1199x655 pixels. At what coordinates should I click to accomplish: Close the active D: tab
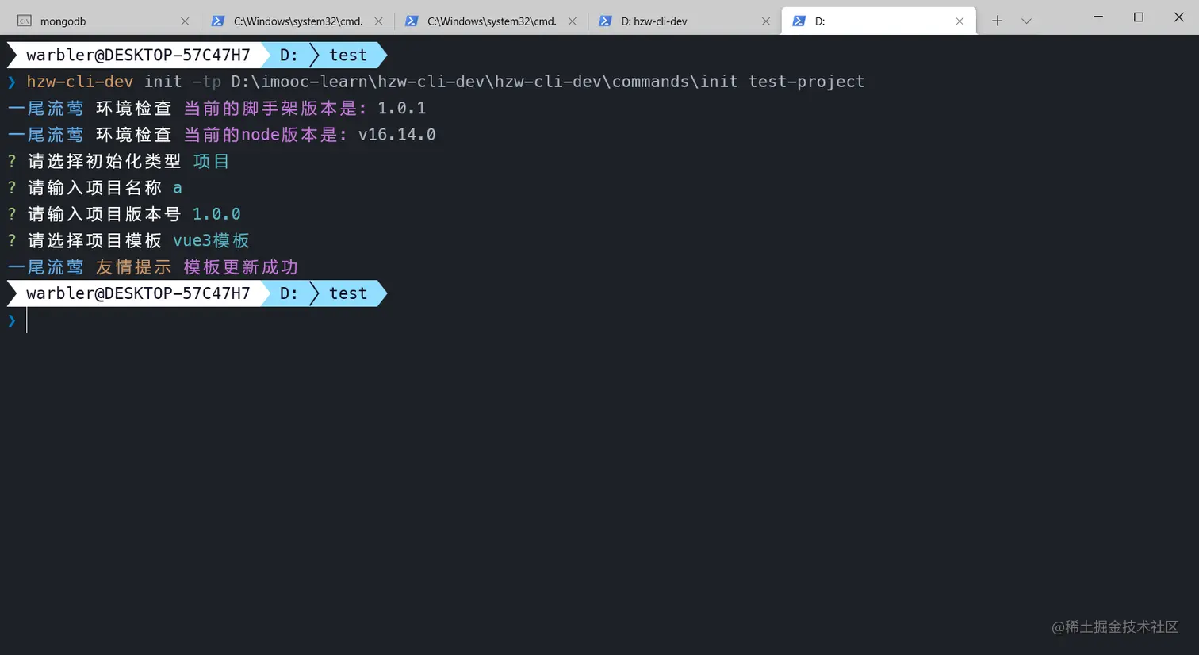coord(960,21)
